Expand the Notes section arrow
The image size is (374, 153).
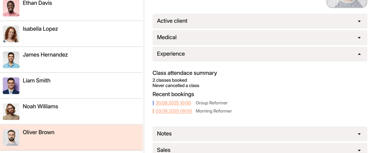(359, 134)
